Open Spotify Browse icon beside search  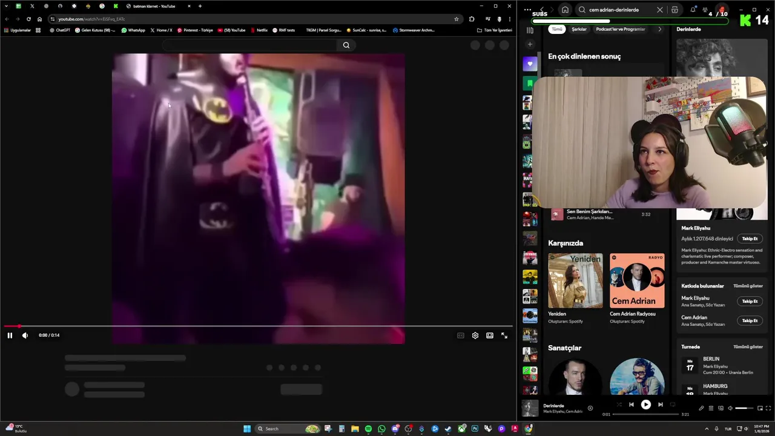pyautogui.click(x=675, y=10)
